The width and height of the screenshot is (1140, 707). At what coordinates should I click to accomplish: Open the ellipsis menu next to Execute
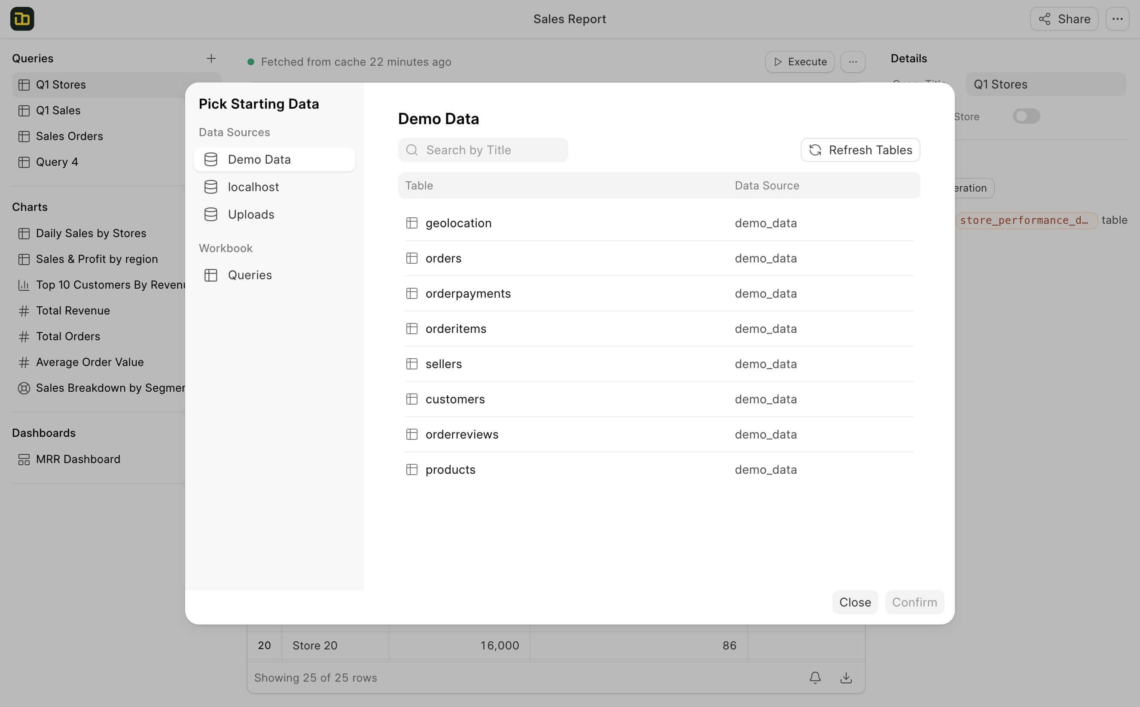(853, 62)
